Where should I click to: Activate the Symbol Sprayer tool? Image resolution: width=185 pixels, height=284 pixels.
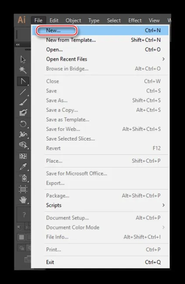pos(23,178)
